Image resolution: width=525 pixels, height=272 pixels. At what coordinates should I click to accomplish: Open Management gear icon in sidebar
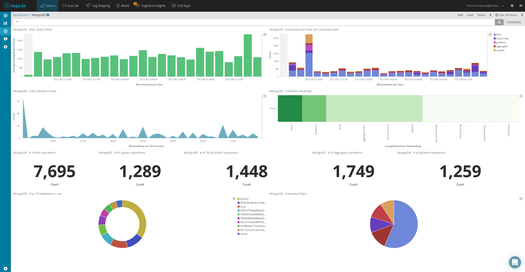tap(5, 47)
